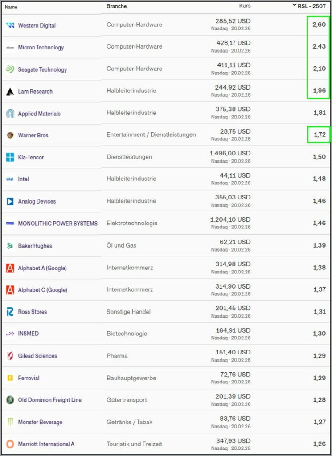Click the Kla-Tencor price 1.496,00 USD
This screenshot has width=332, height=456.
[230, 153]
